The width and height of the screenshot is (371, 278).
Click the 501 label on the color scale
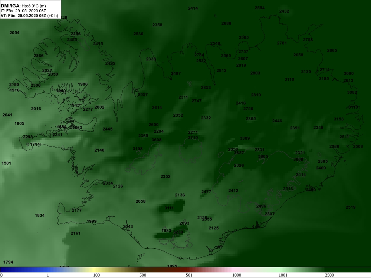click(189, 275)
